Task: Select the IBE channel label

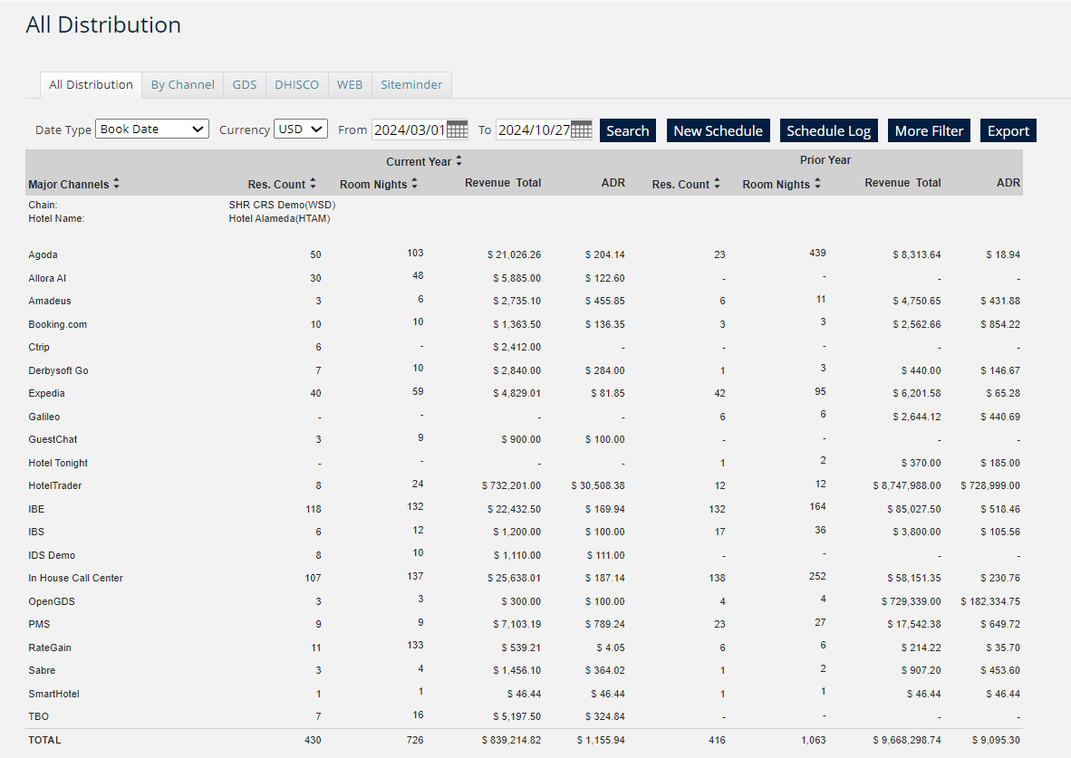Action: 36,509
